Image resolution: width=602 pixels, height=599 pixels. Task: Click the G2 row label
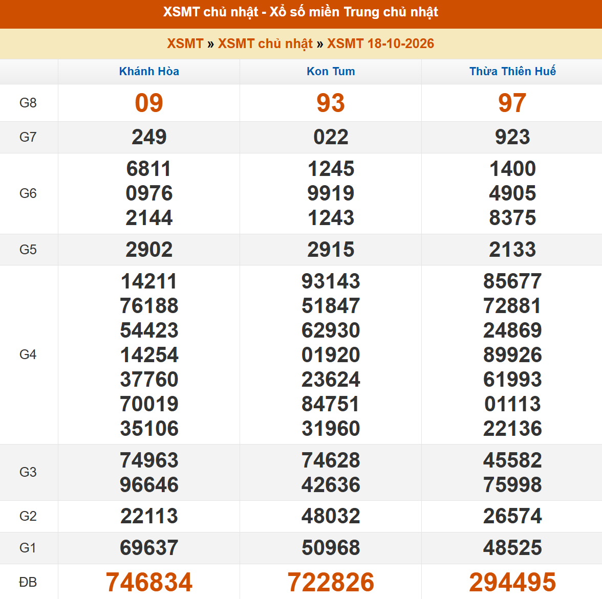[x=28, y=516]
